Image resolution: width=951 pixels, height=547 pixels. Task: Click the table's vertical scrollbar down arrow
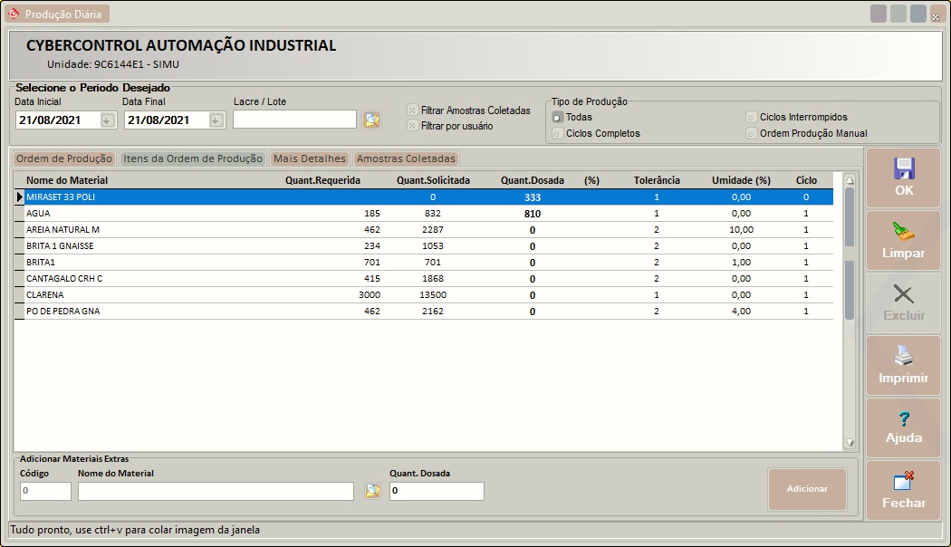point(850,443)
